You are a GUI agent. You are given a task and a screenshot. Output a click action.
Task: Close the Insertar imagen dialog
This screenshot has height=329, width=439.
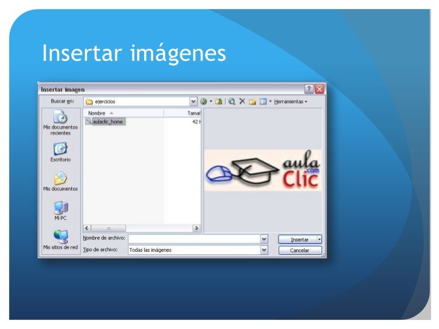tap(320, 89)
